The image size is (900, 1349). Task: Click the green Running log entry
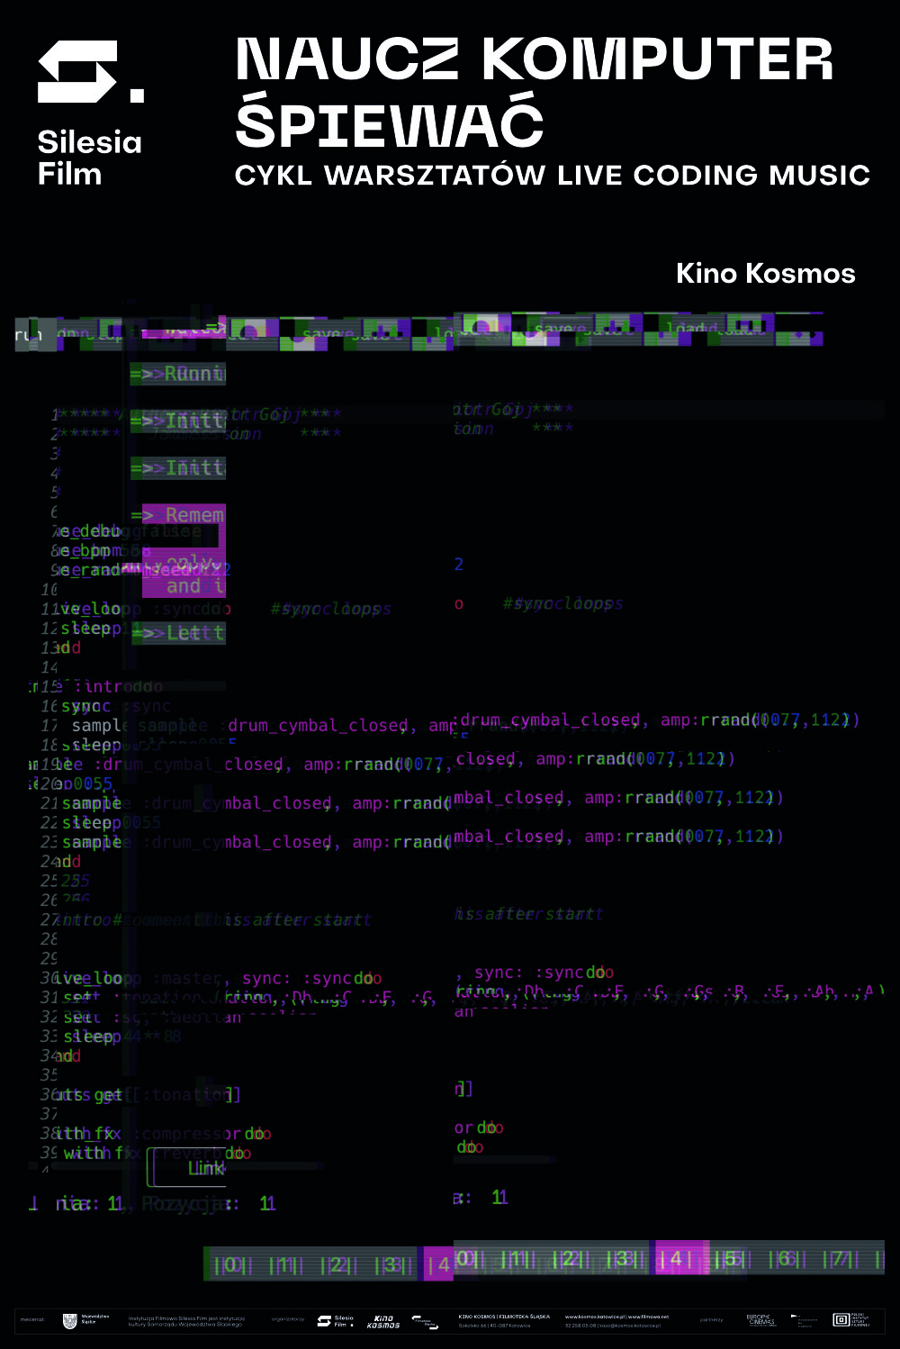coord(178,374)
